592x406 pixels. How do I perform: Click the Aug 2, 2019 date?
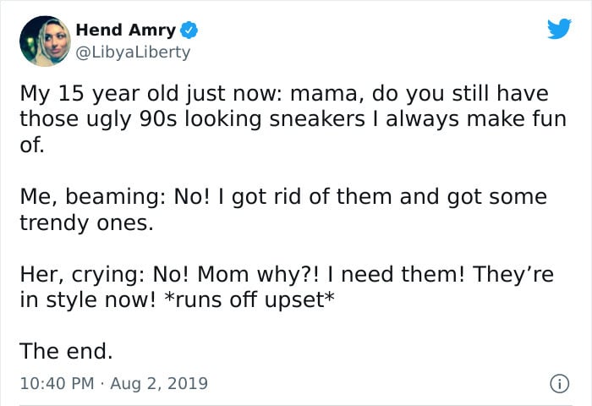coord(160,383)
